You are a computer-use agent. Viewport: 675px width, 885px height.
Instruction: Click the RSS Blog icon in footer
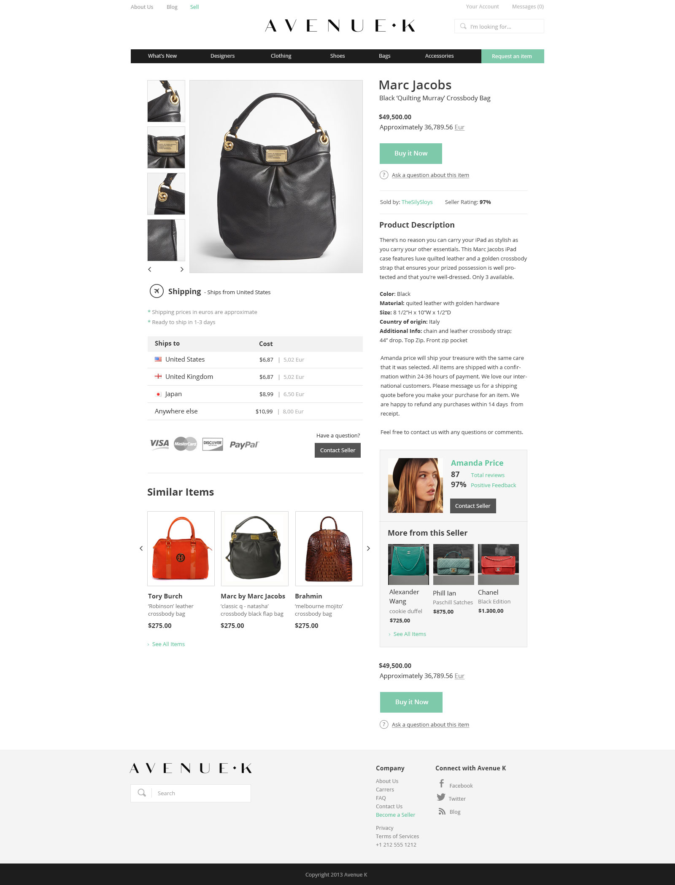[x=442, y=811]
